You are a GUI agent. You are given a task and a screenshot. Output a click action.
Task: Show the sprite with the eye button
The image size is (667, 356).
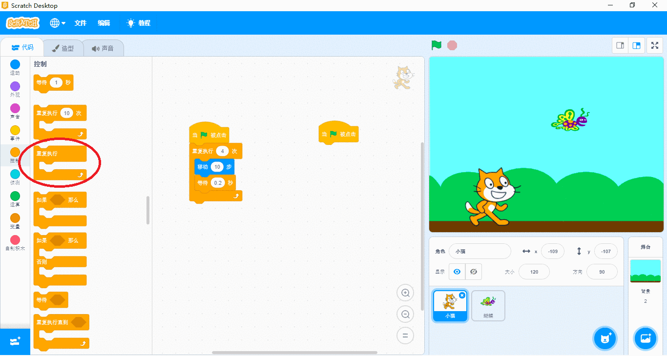click(457, 272)
